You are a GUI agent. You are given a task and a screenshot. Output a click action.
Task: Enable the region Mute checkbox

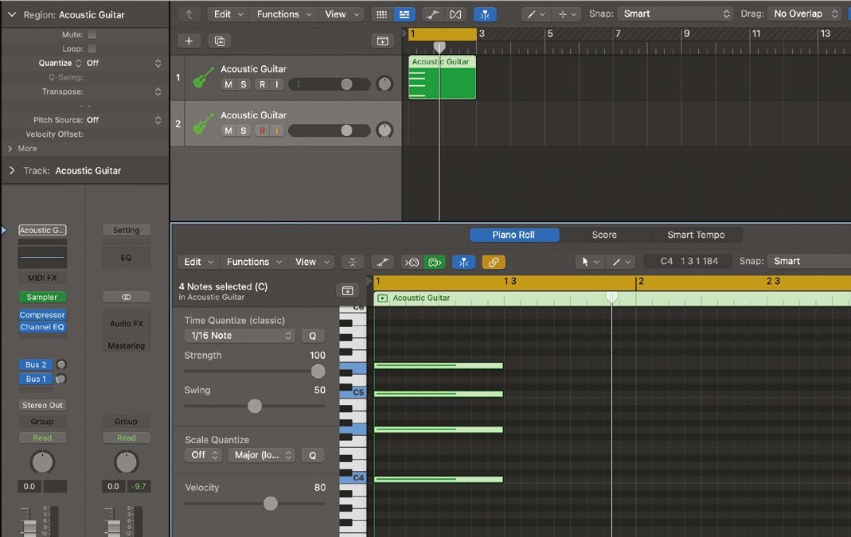(x=92, y=35)
